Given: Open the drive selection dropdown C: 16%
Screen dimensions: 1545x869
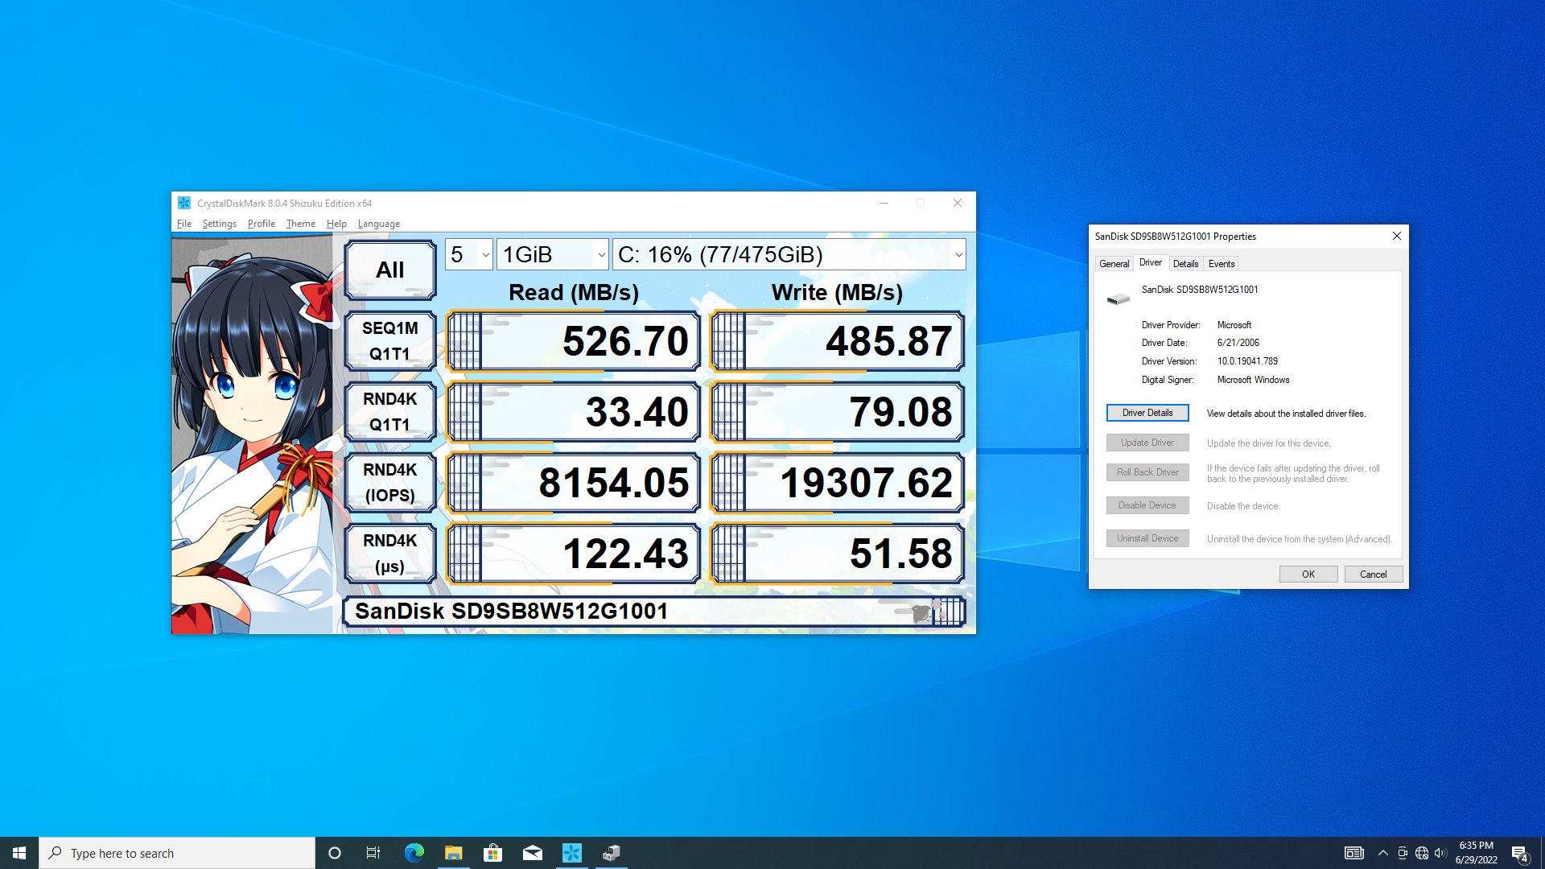Looking at the screenshot, I should click(789, 254).
